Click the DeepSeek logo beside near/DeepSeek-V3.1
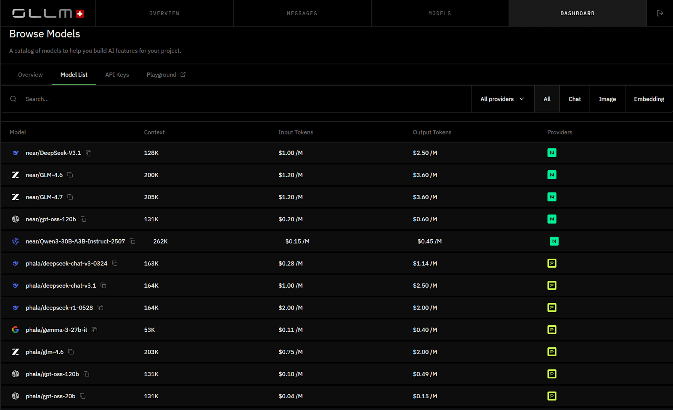This screenshot has width=673, height=410. pos(16,153)
